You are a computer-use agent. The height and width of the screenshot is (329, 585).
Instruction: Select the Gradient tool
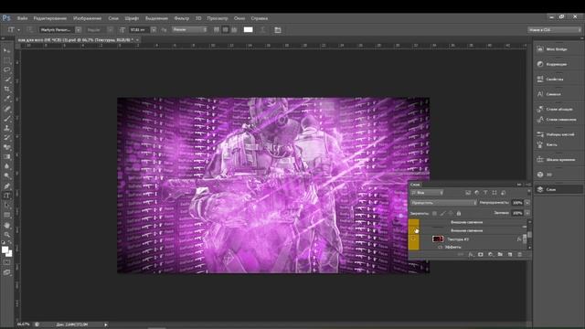[6, 157]
